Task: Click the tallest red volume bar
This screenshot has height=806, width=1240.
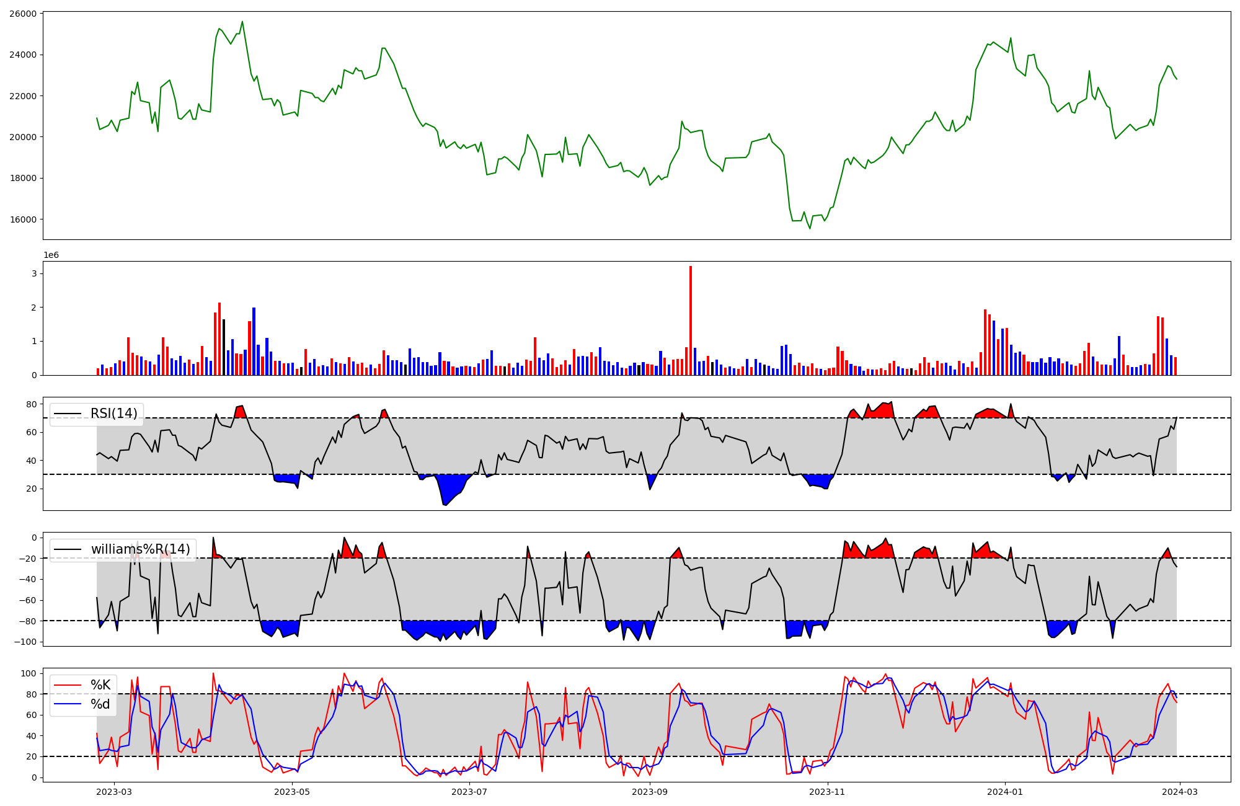Action: click(x=691, y=320)
